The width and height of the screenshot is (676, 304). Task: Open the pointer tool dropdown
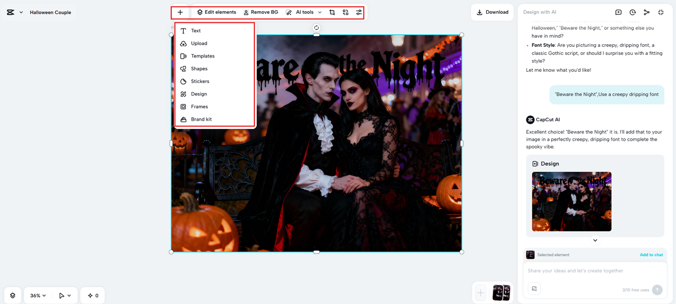(x=65, y=296)
